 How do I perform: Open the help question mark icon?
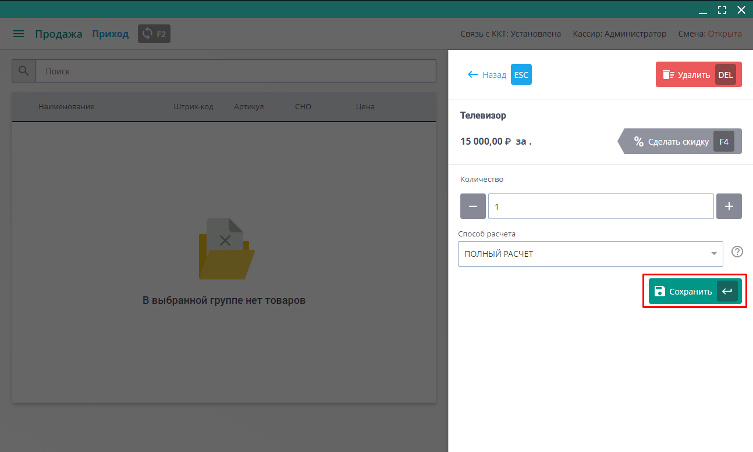[x=737, y=252]
